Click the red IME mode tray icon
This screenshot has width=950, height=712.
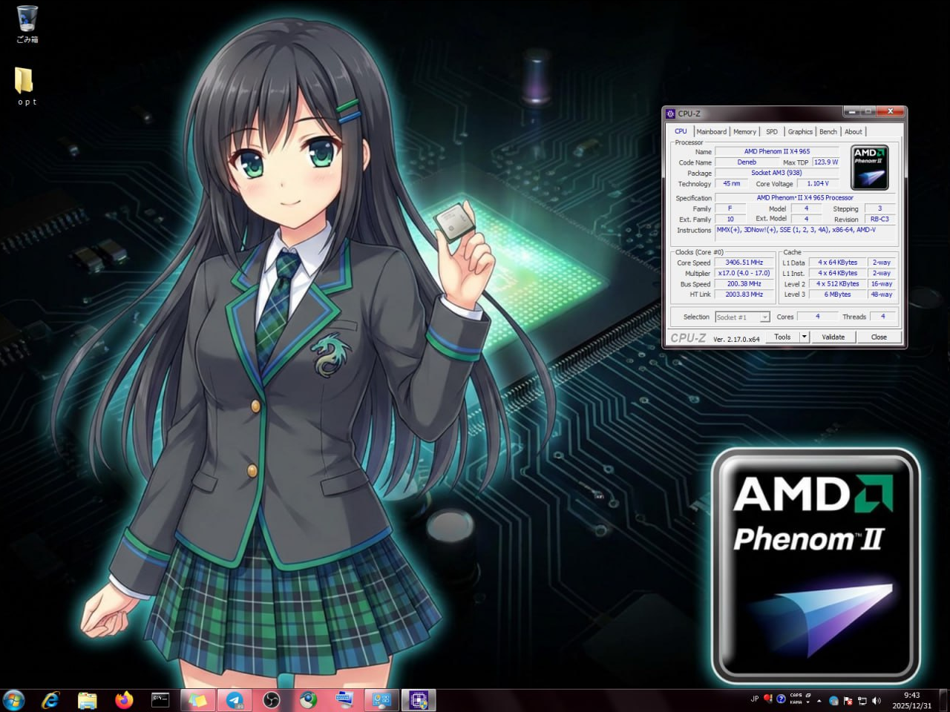[x=768, y=699]
